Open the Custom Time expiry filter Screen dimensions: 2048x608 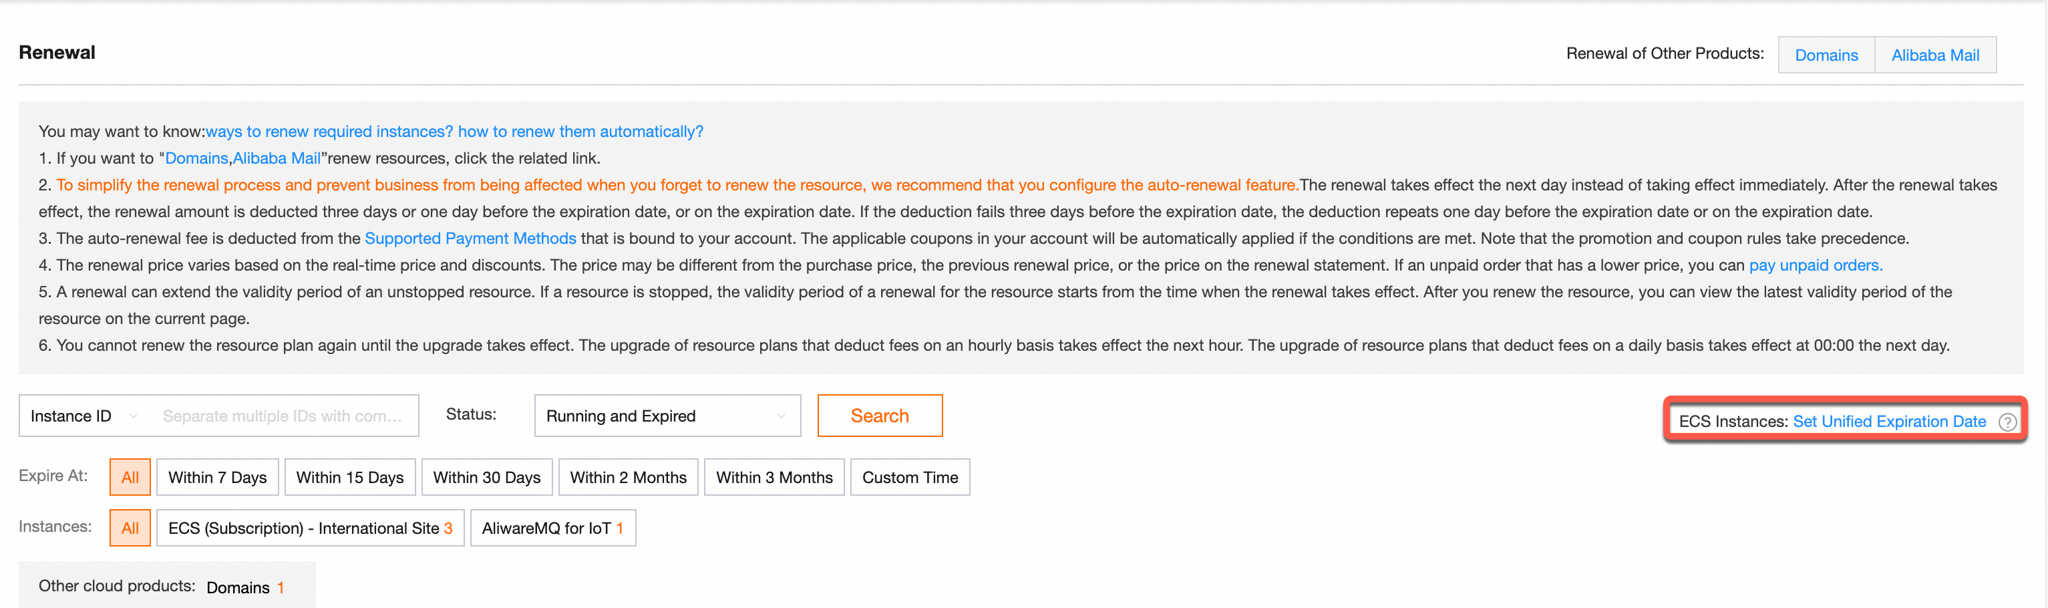pos(910,477)
